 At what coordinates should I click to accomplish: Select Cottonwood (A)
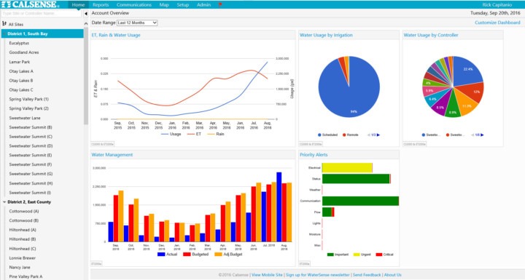click(x=24, y=211)
